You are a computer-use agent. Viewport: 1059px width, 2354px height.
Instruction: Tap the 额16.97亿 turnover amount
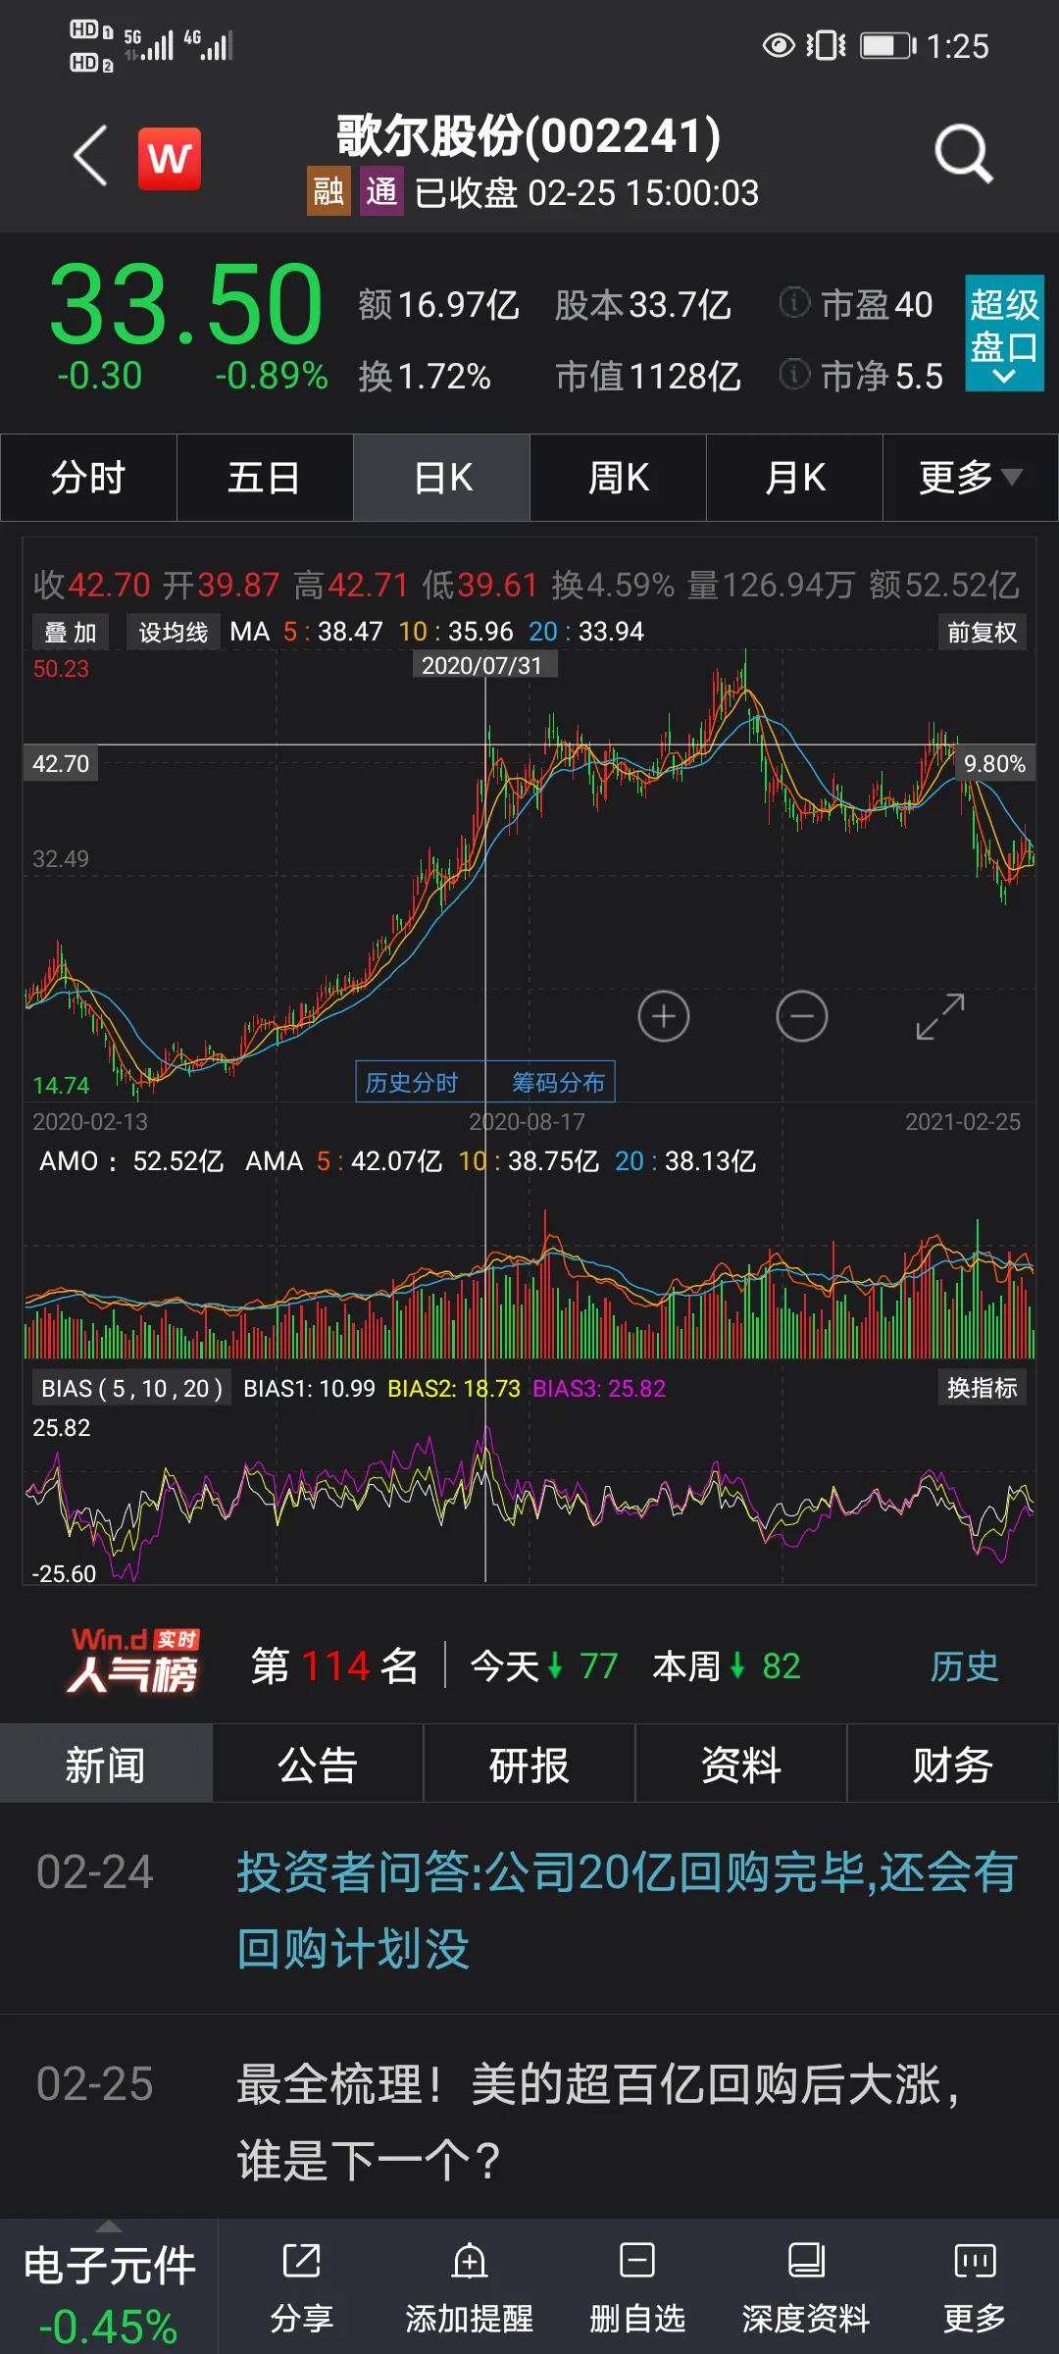(438, 305)
